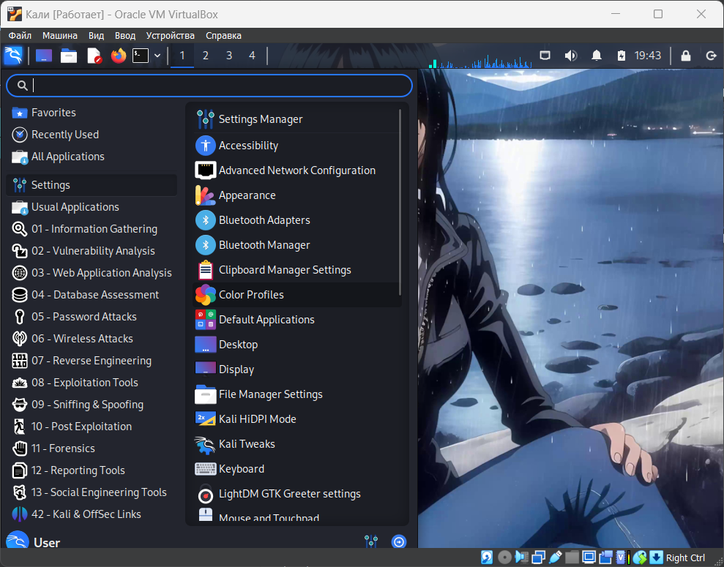Viewport: 724px width, 567px height.
Task: Open 09 - Sniffing & Spoofing category
Action: (92, 405)
